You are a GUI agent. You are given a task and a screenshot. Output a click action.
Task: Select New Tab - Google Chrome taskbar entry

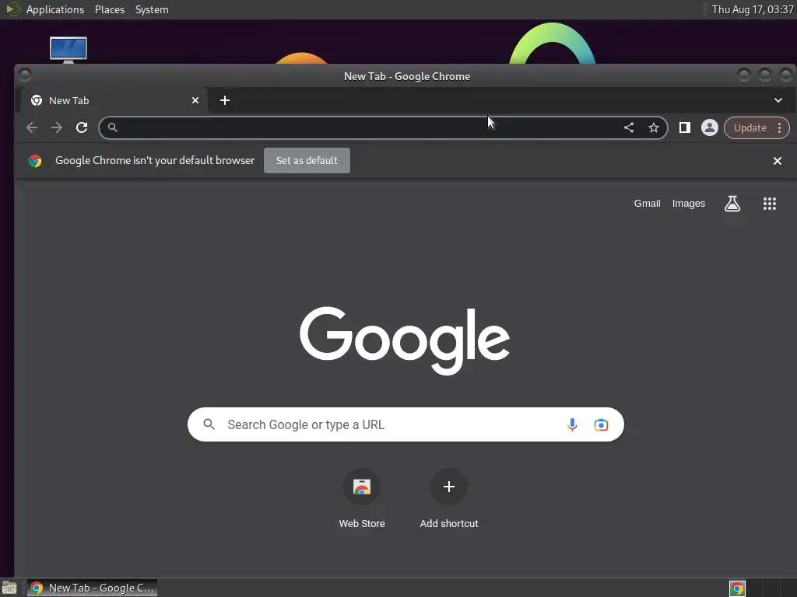[x=92, y=588]
